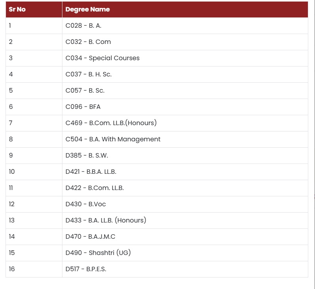Click the Sr No column header

pos(34,10)
